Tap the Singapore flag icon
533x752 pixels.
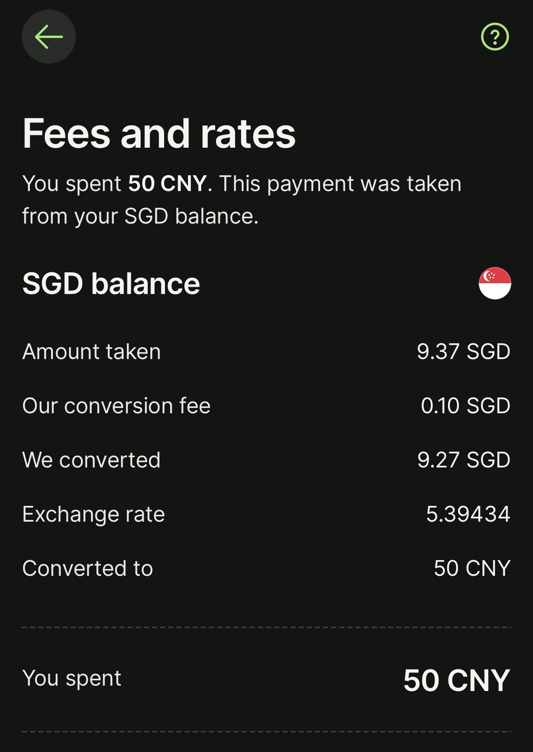(x=495, y=283)
